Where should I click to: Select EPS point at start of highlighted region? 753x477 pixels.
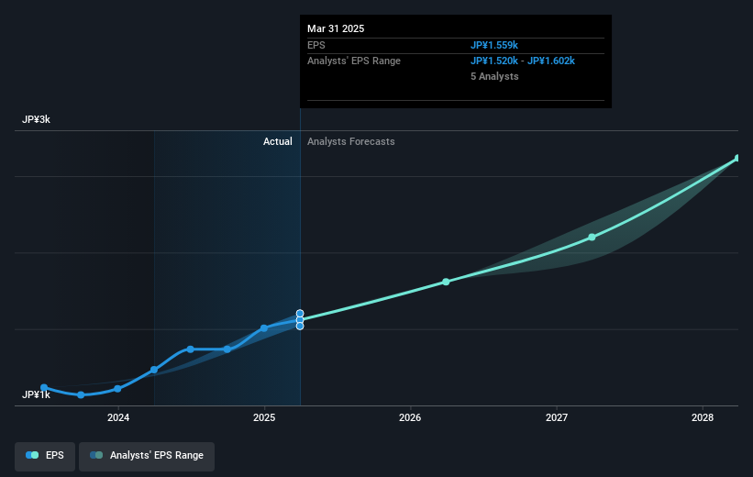click(x=154, y=370)
